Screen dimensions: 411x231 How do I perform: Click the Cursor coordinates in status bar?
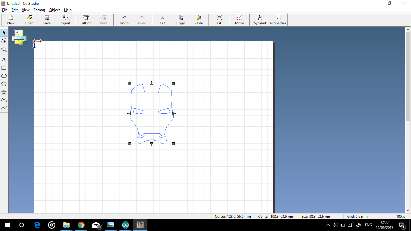click(233, 217)
